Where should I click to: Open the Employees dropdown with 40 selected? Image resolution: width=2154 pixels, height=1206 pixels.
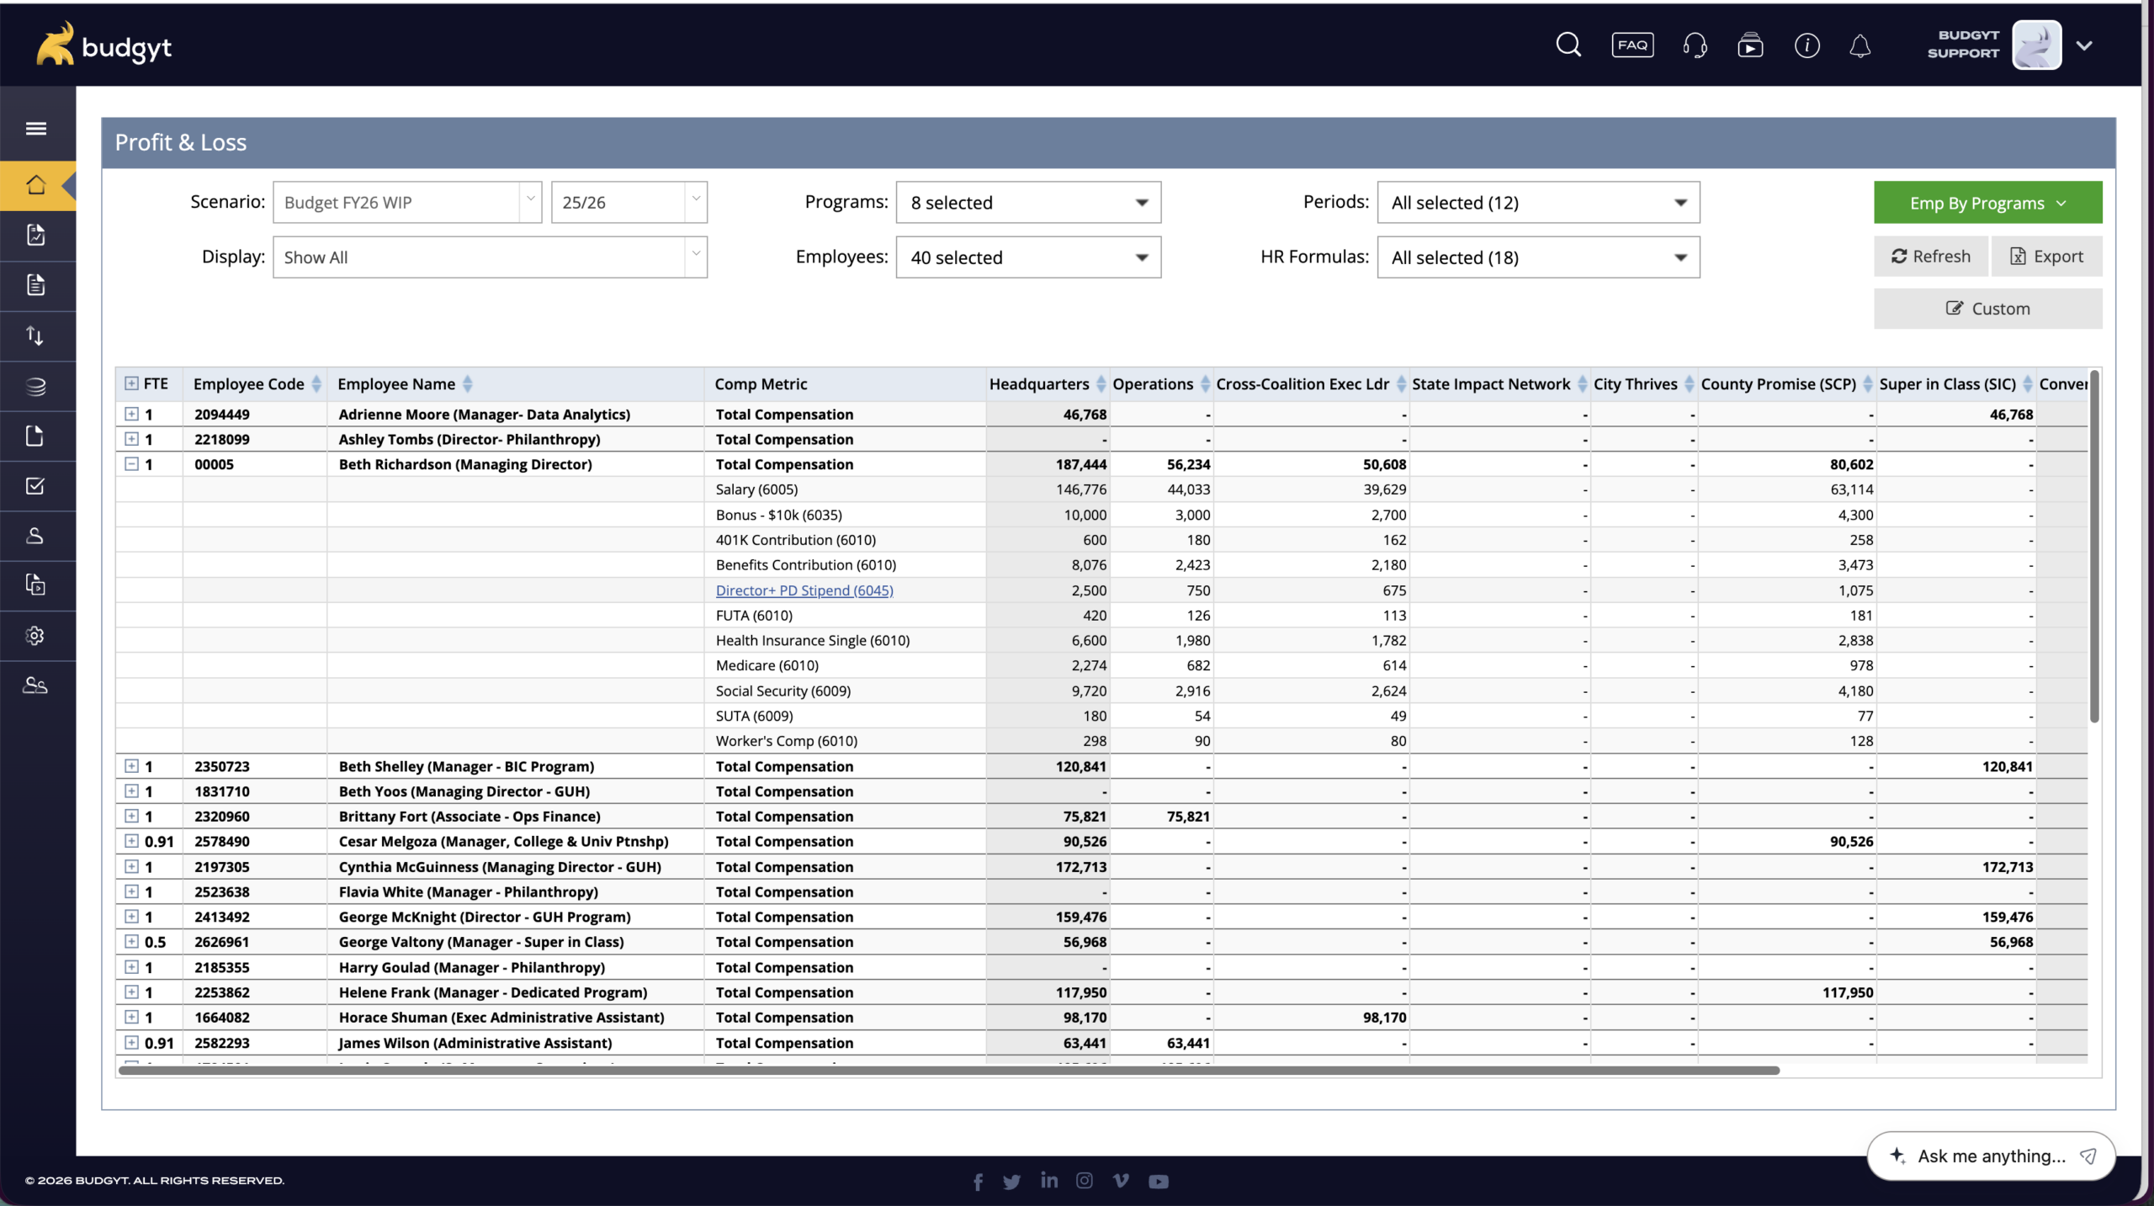(1028, 257)
